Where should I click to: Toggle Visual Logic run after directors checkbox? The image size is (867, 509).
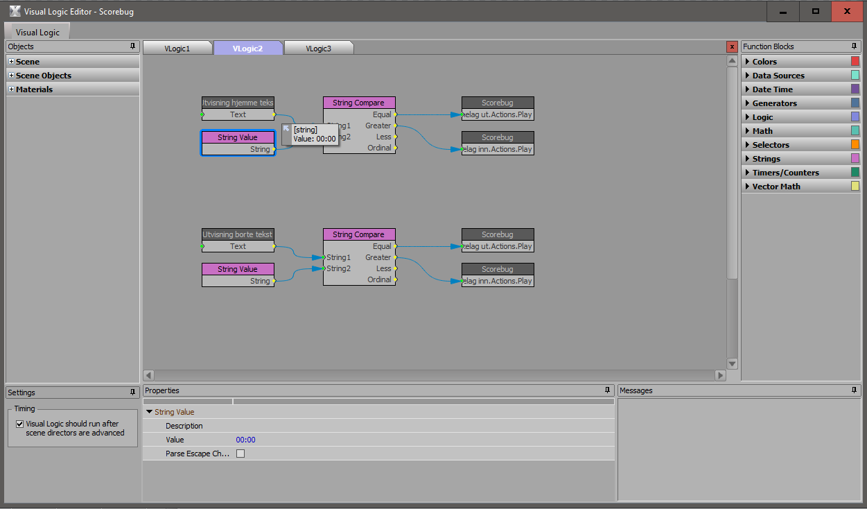[x=20, y=424]
